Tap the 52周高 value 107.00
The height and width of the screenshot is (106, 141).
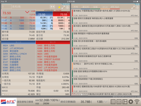pyautogui.click(x=31, y=74)
